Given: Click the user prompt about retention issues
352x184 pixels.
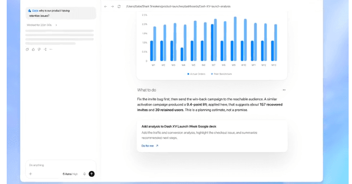Looking at the screenshot, I should click(x=61, y=13).
